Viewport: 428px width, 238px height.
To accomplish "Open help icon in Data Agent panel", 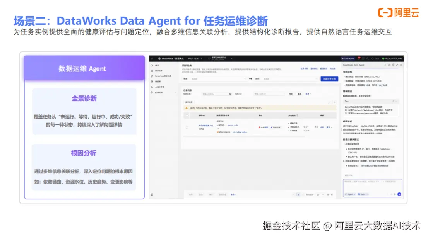I will 393,65.
